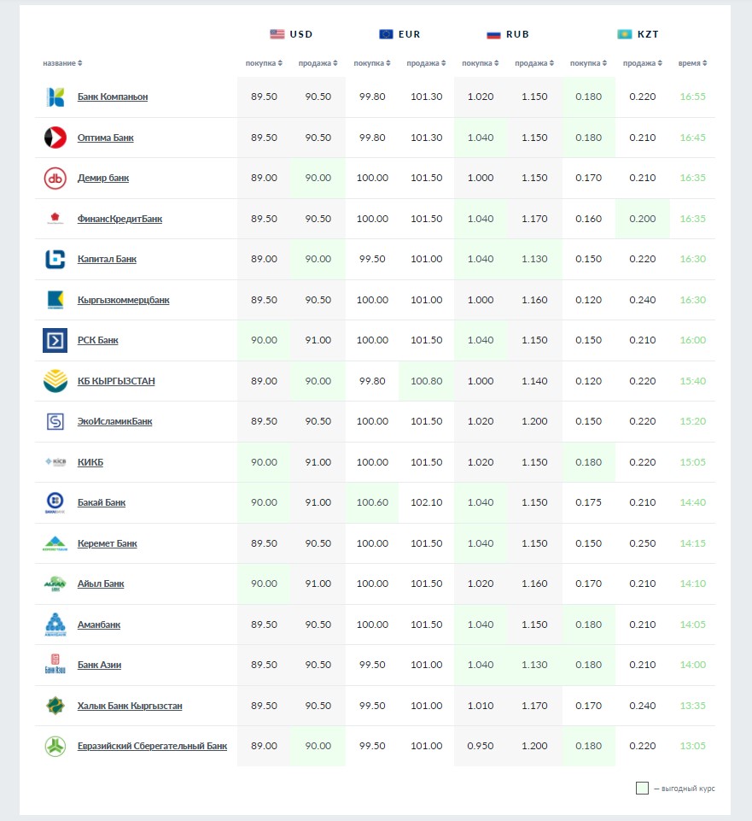The image size is (752, 821).
Task: Click the Банк Компаньон logo icon
Action: (55, 97)
